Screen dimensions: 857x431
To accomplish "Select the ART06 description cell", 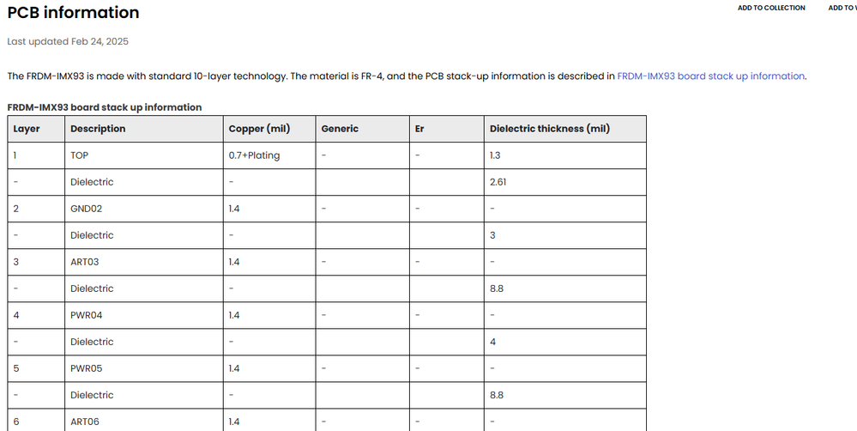I will pyautogui.click(x=144, y=422).
